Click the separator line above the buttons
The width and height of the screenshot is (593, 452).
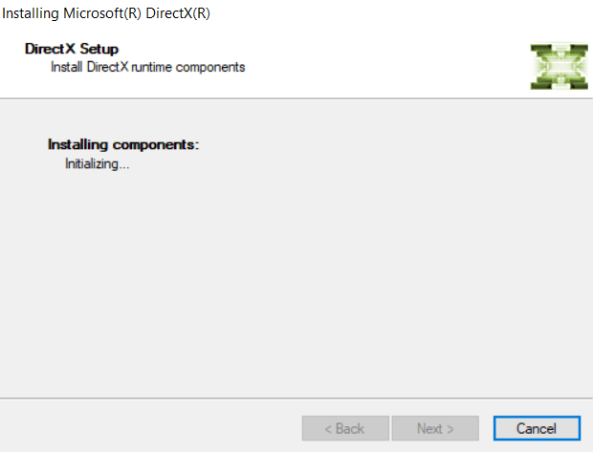click(296, 398)
